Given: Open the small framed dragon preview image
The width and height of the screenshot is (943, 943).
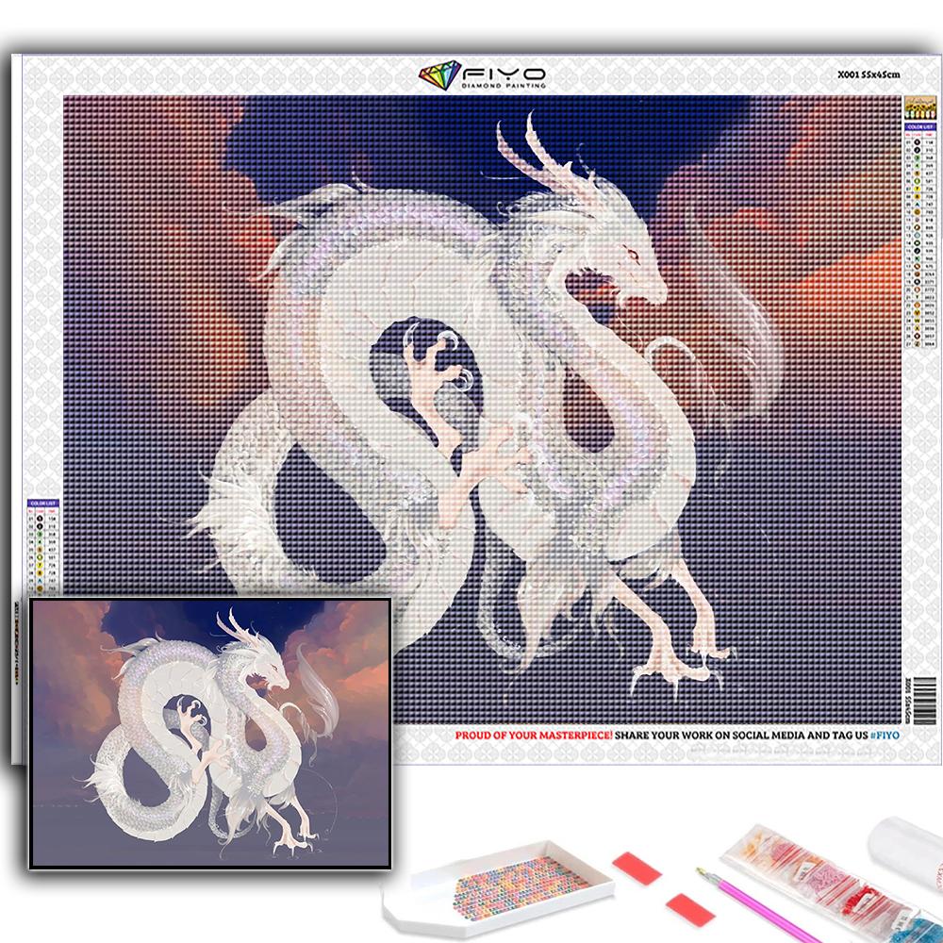Looking at the screenshot, I should click(209, 733).
